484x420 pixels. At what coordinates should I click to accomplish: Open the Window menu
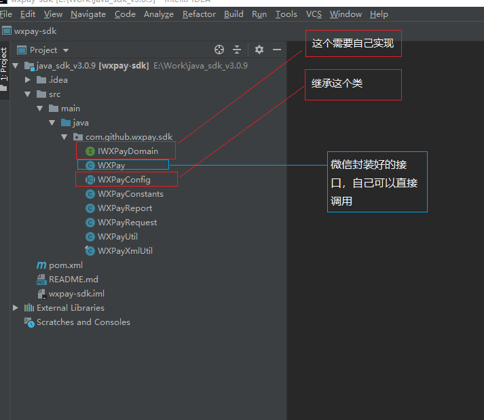(x=346, y=14)
